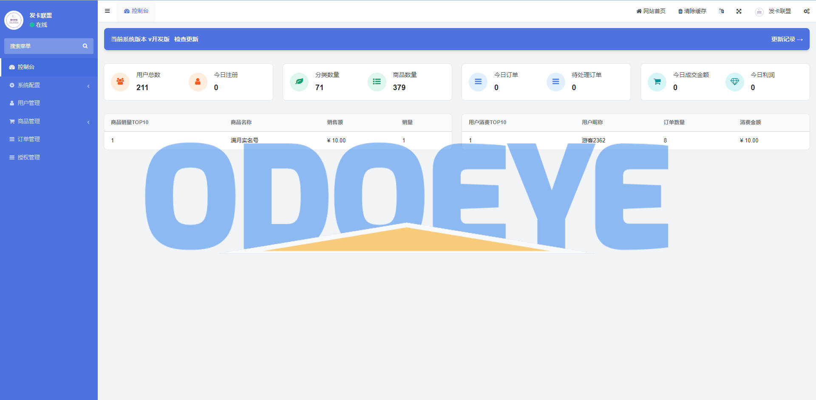The image size is (816, 400).
Task: Click 检查更新 in the version banner
Action: [186, 39]
